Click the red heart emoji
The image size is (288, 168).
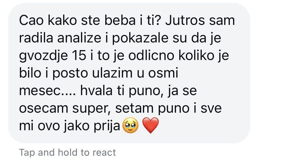coord(150,126)
